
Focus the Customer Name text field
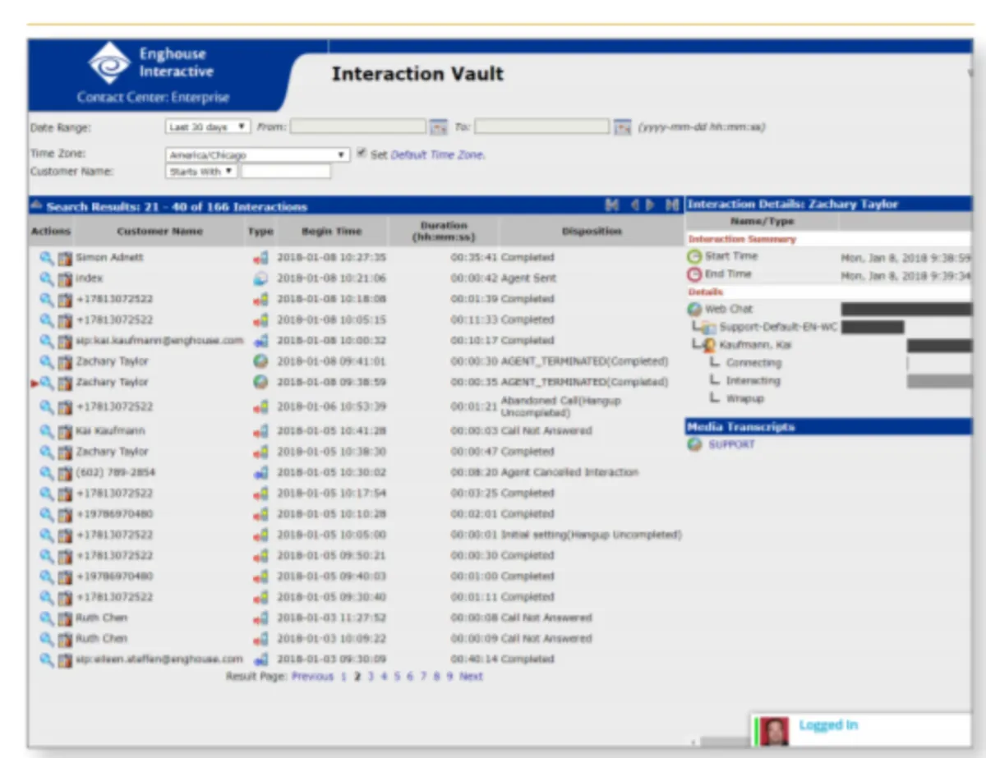point(286,172)
